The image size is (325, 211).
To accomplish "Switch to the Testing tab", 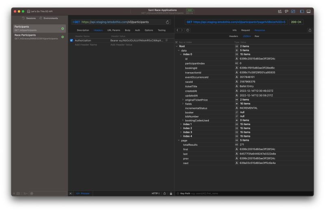I will click(x=161, y=30).
